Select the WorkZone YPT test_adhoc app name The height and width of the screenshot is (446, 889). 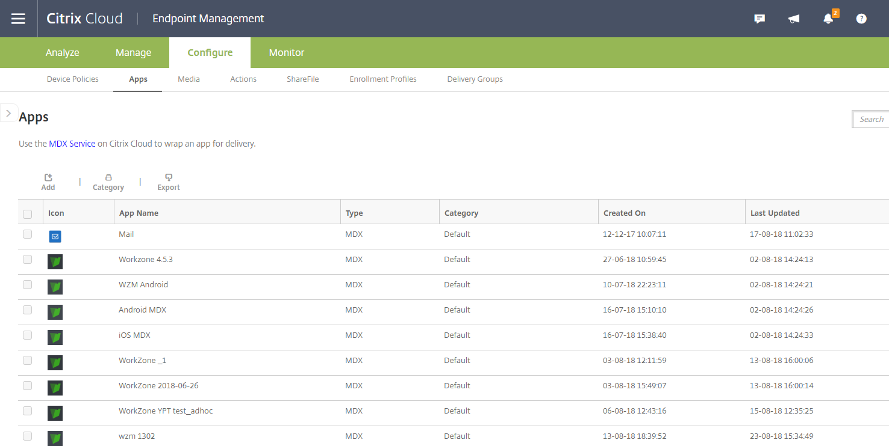point(166,411)
